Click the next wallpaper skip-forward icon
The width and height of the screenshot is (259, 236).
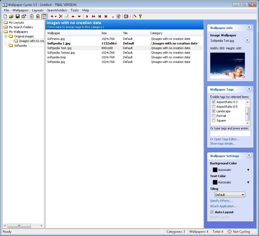(x=106, y=16)
